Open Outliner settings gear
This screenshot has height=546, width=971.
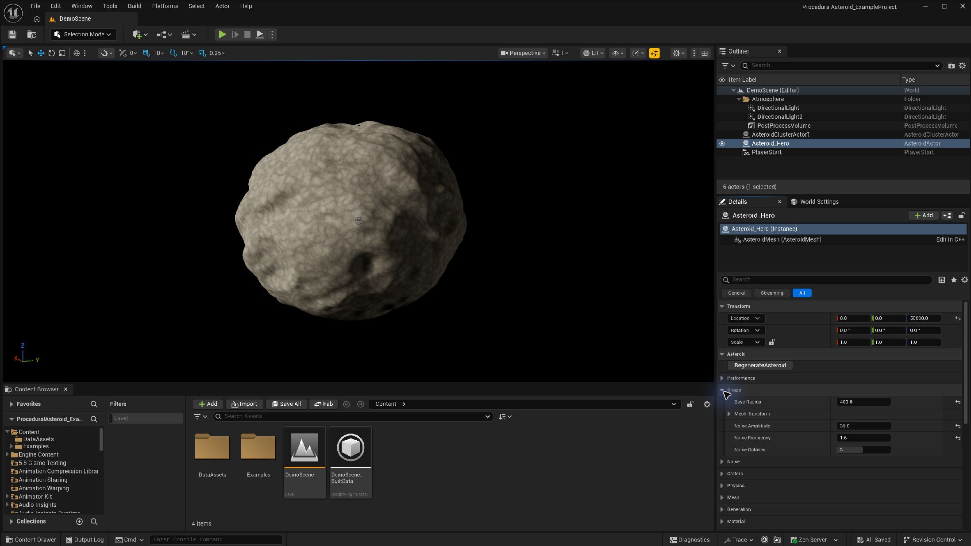point(962,65)
